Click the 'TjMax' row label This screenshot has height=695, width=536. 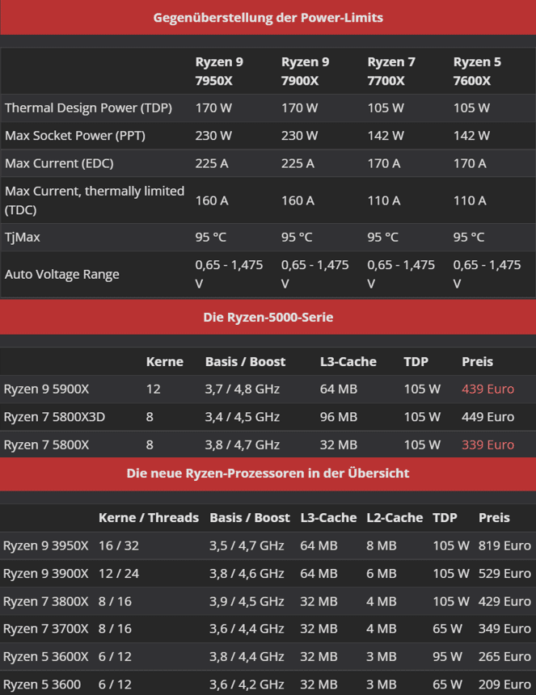22,237
